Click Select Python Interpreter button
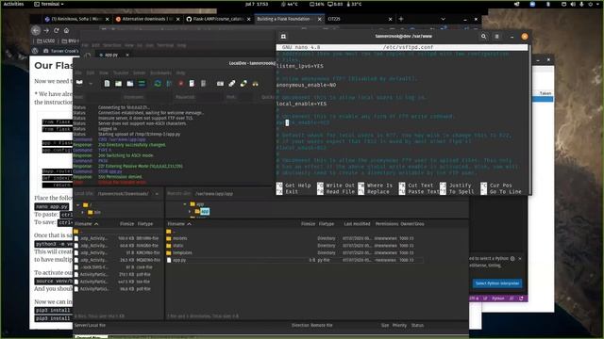Screen dimensions: 604x339 click(x=497, y=283)
